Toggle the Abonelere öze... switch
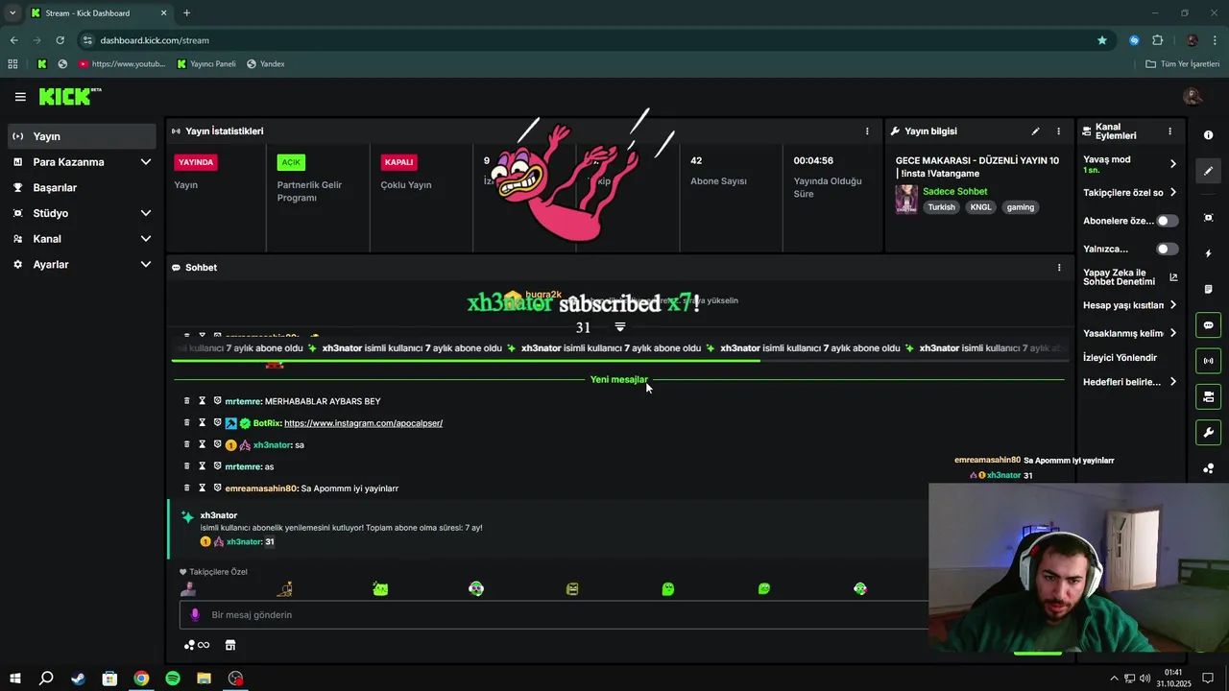 [x=1167, y=221]
